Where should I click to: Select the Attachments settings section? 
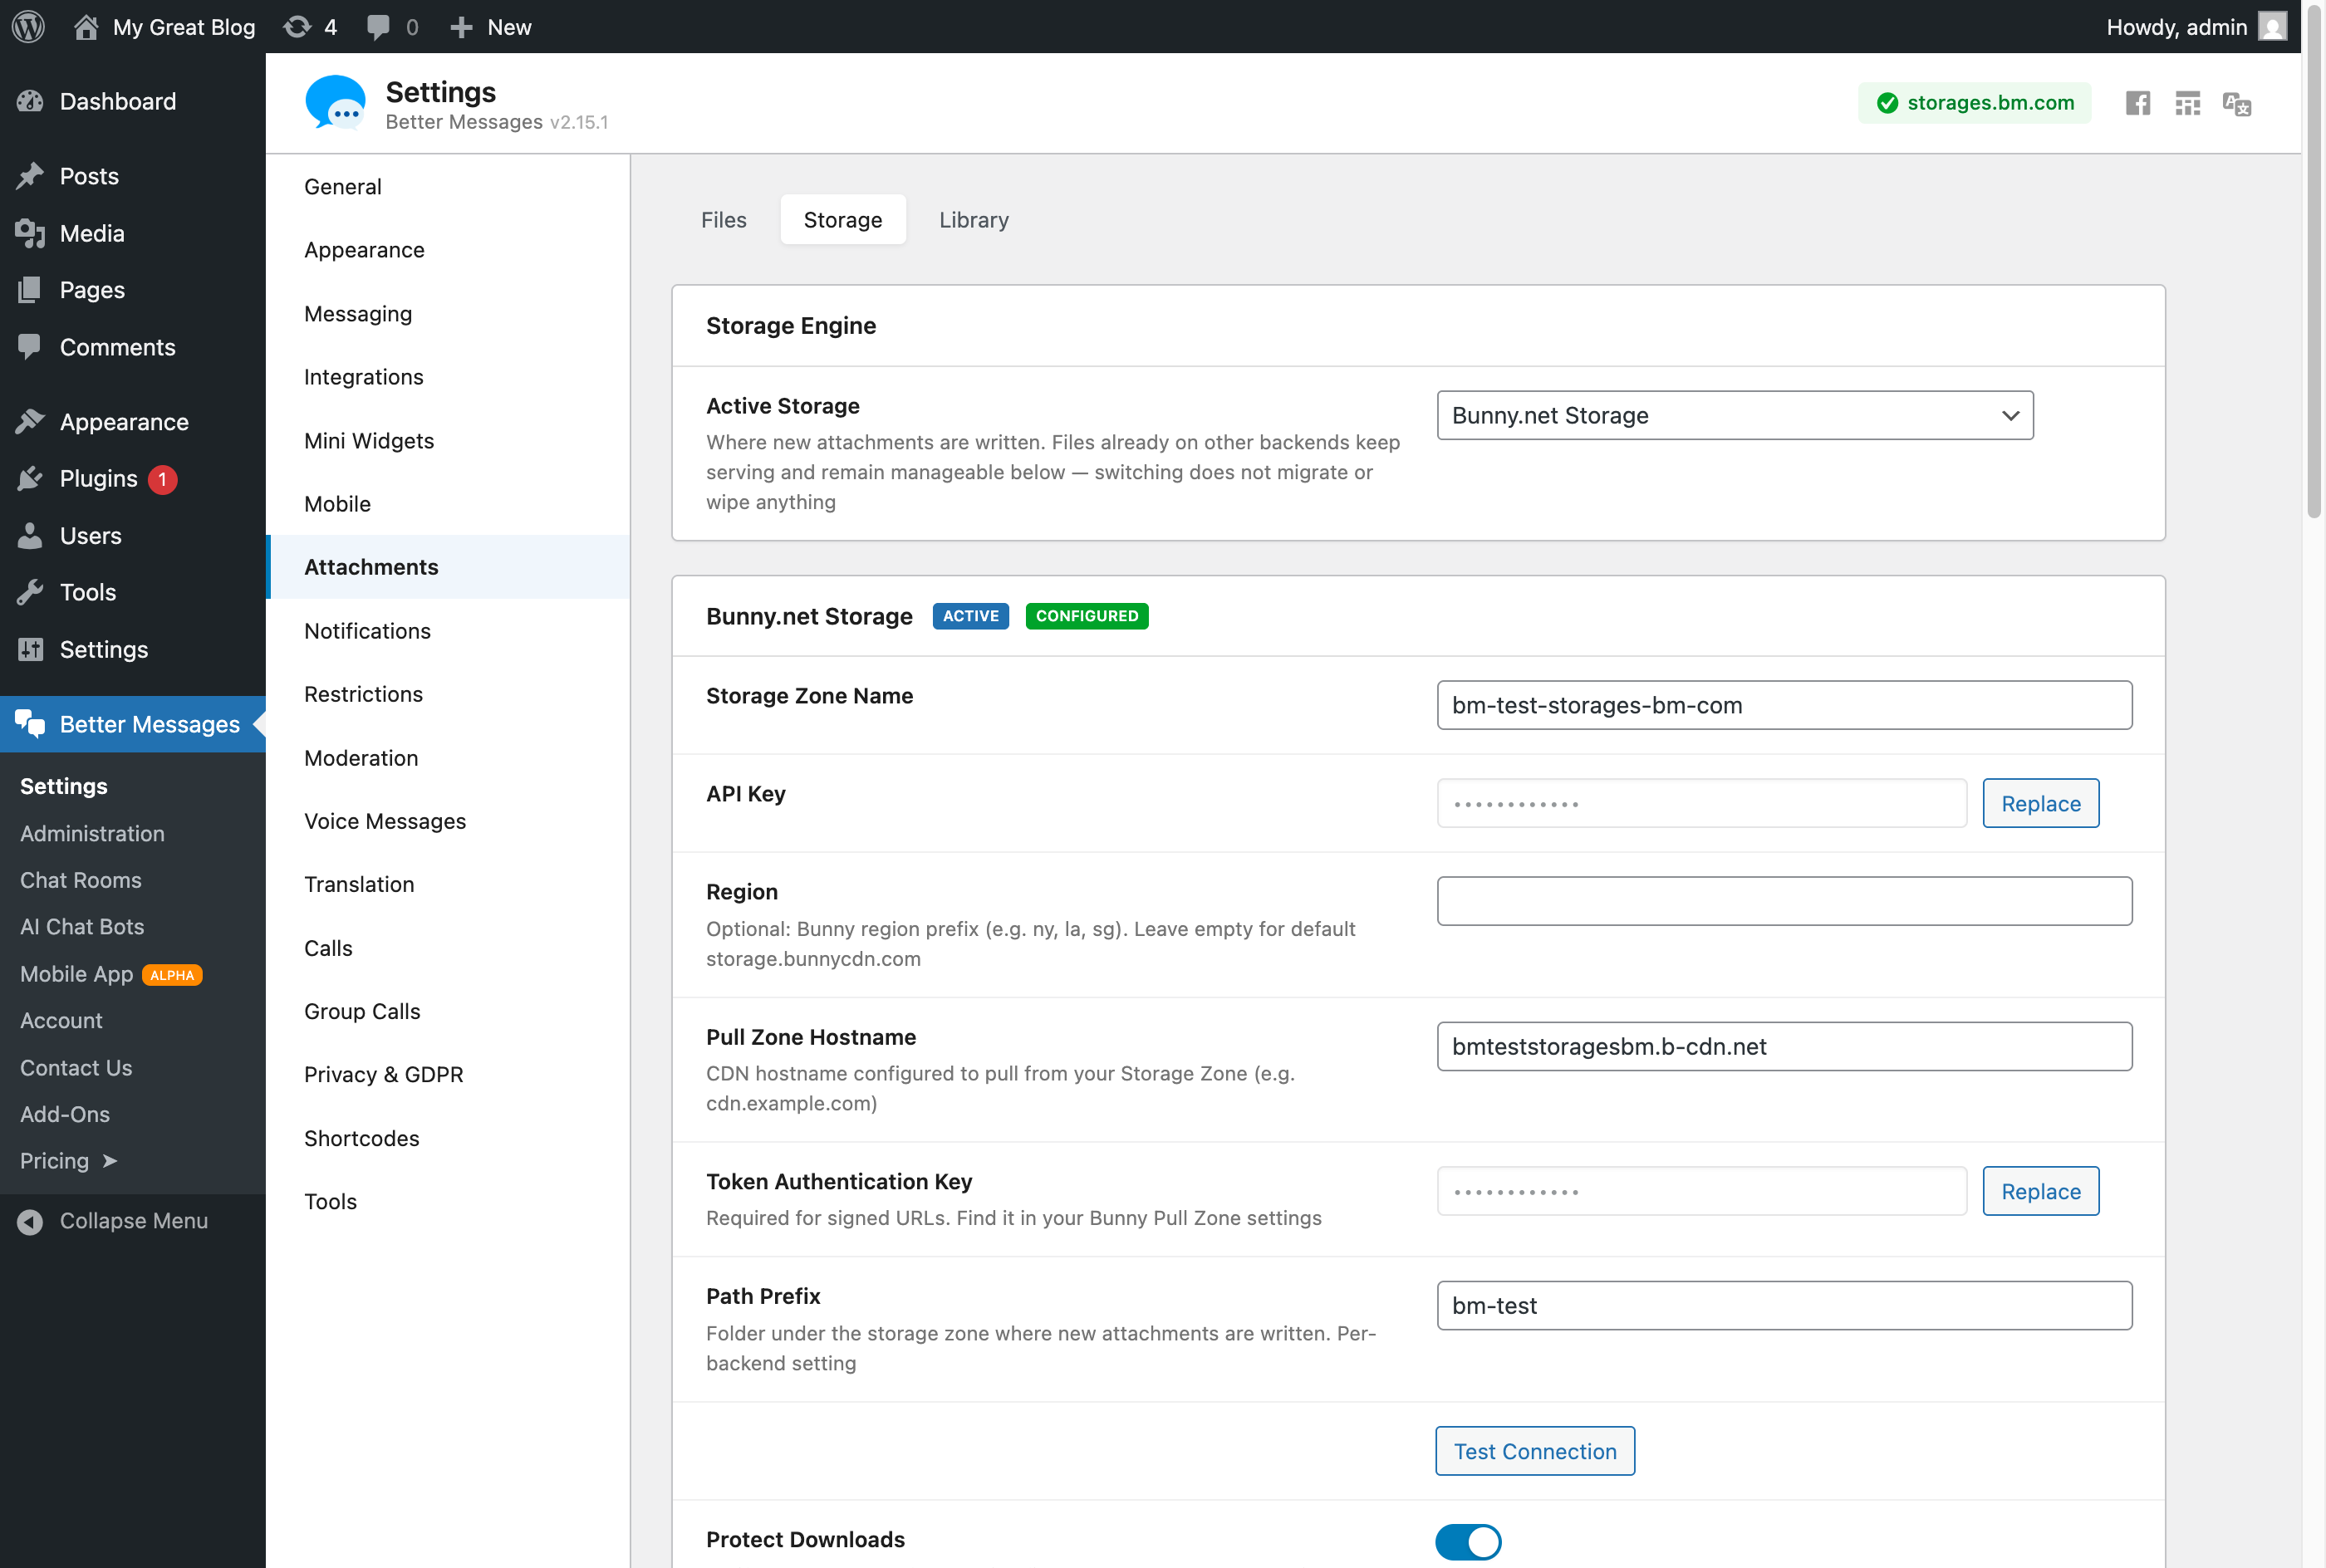[449, 567]
